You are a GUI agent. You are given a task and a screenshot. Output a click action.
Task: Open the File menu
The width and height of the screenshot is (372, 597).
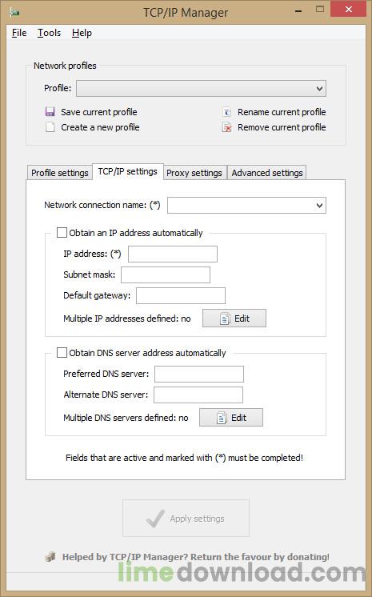tap(19, 33)
